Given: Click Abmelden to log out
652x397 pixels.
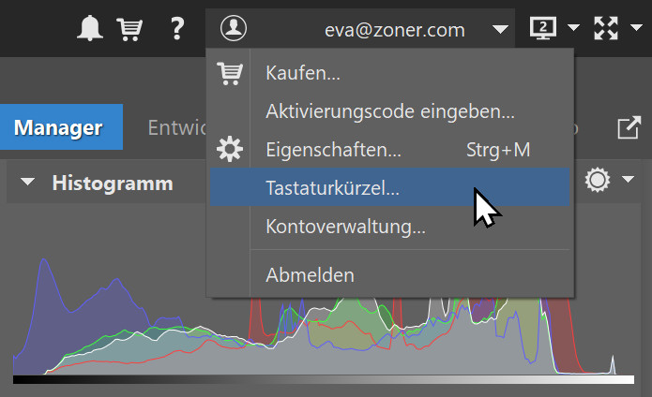Looking at the screenshot, I should click(310, 275).
